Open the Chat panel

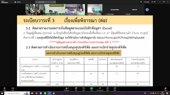[76, 89]
